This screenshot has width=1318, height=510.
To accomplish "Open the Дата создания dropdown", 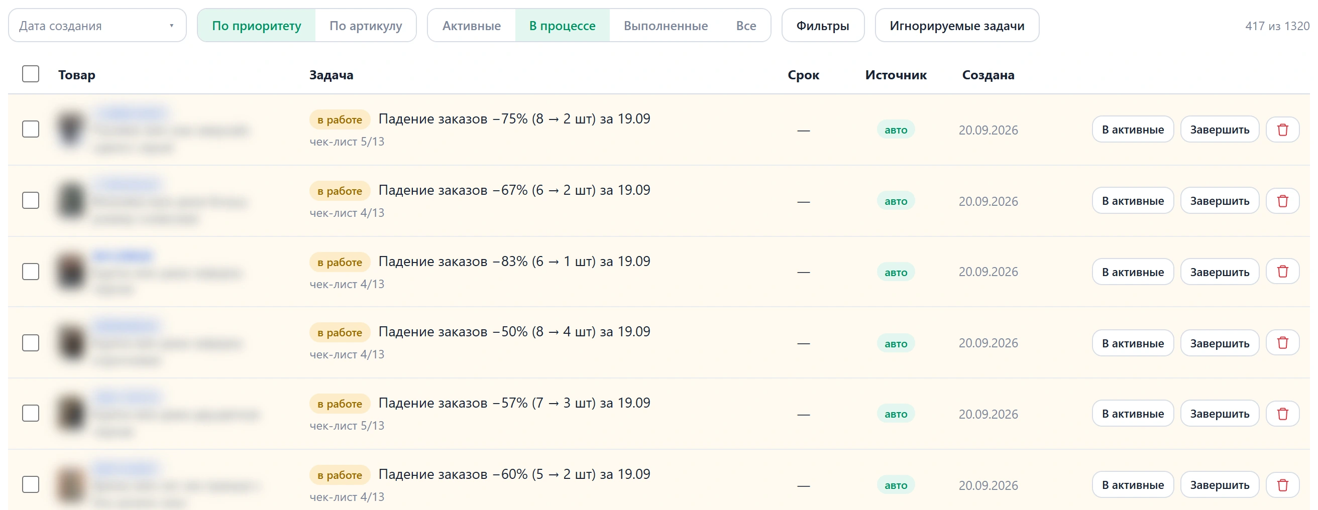I will tap(97, 26).
